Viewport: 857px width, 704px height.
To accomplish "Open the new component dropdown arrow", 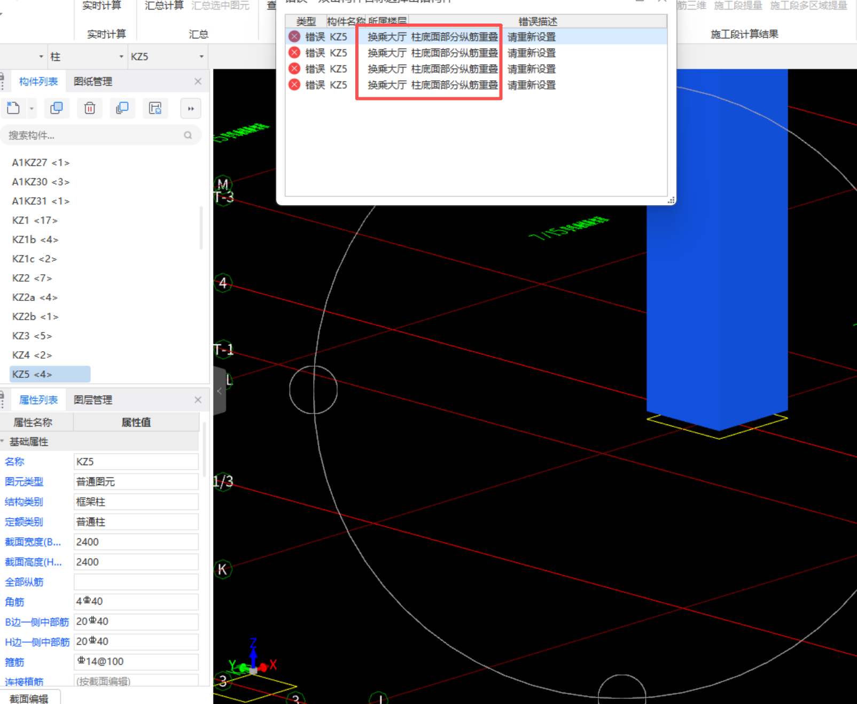I will tap(32, 109).
